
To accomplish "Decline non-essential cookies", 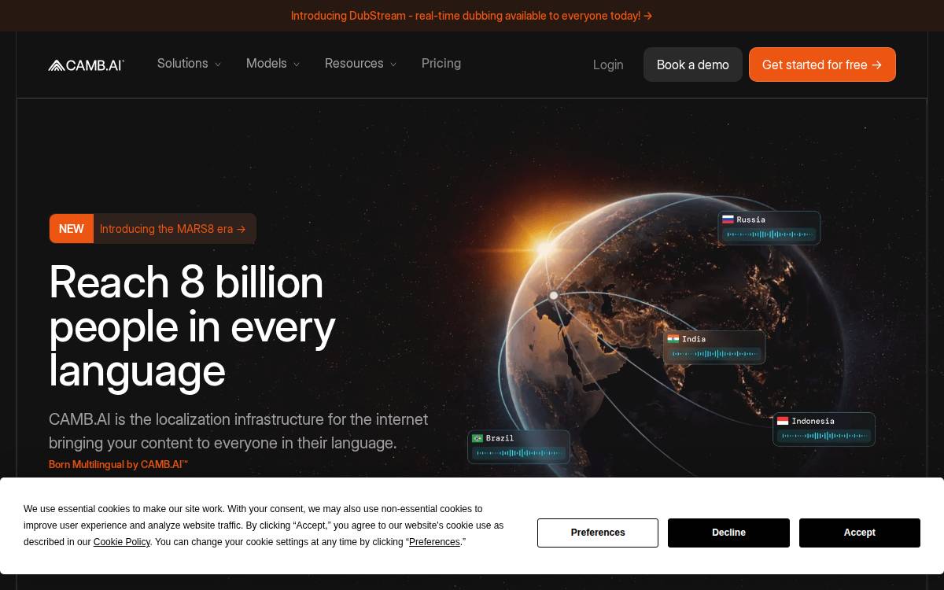I will pyautogui.click(x=728, y=533).
